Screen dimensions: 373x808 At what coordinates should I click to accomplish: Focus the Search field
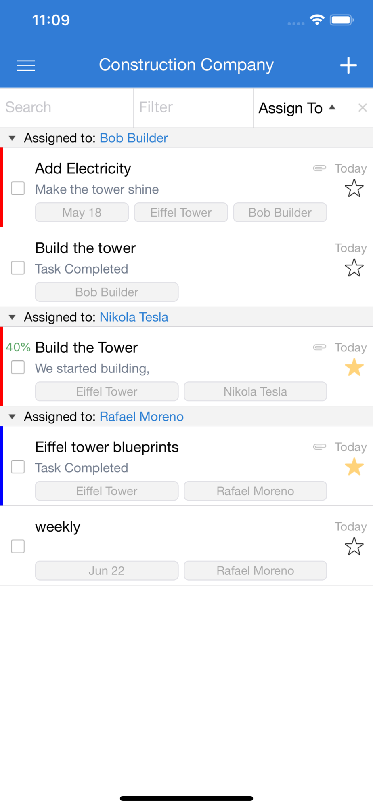point(67,107)
